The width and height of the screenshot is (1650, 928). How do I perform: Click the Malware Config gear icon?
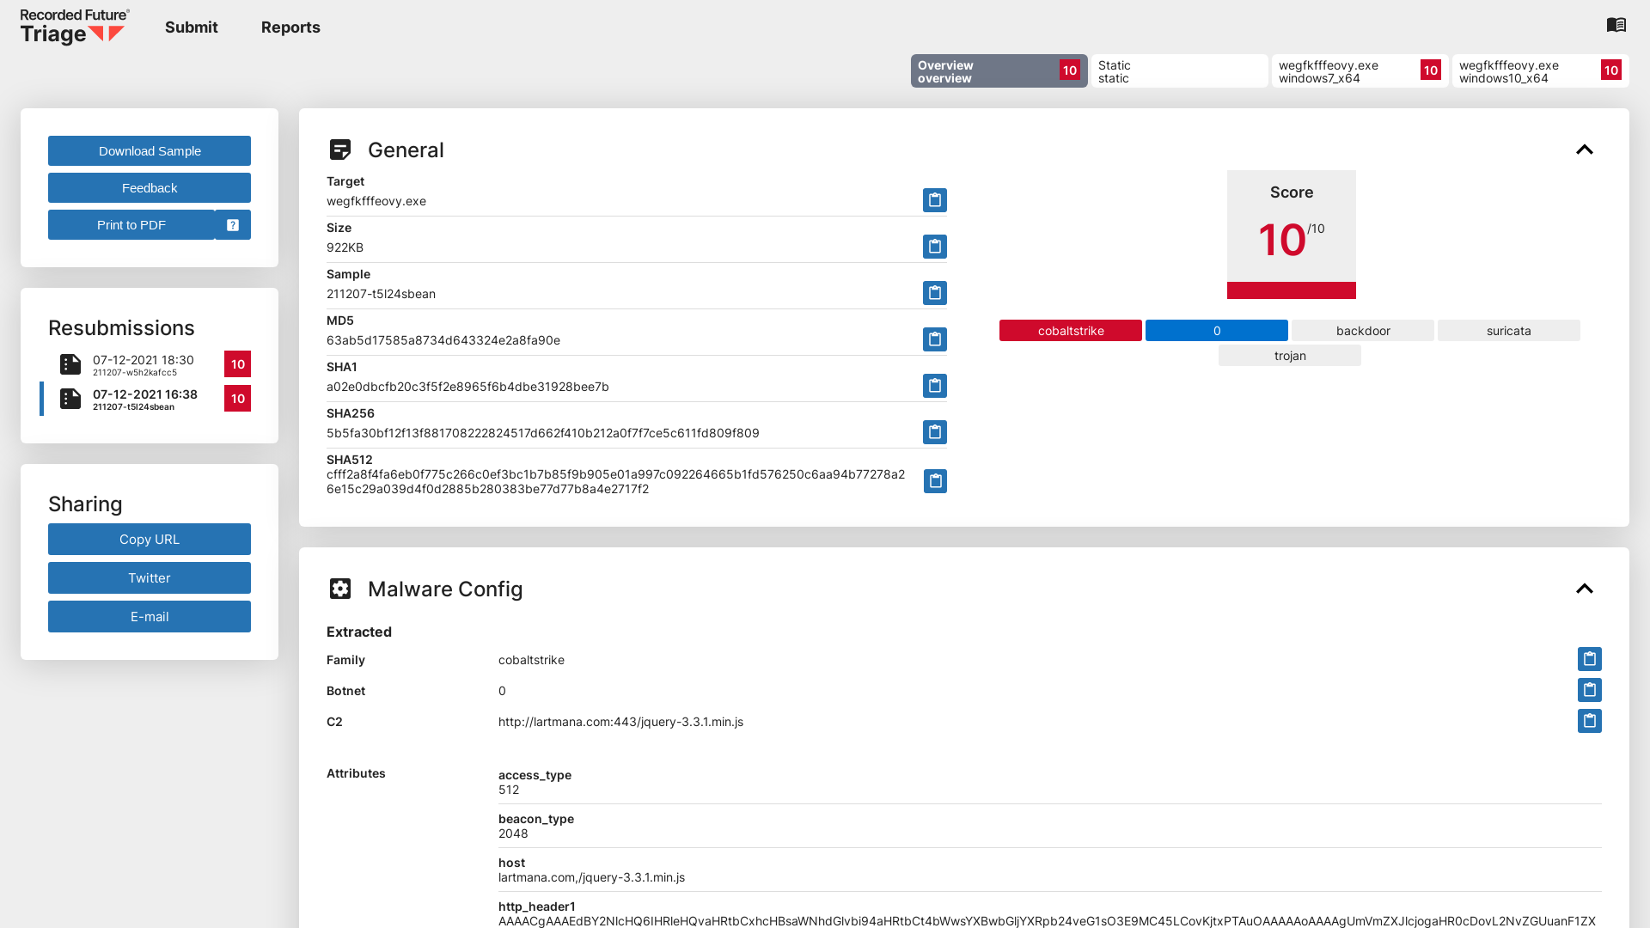(340, 589)
